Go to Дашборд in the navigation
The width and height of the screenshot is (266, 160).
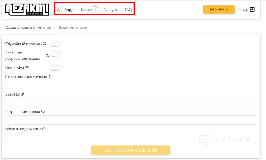point(65,10)
